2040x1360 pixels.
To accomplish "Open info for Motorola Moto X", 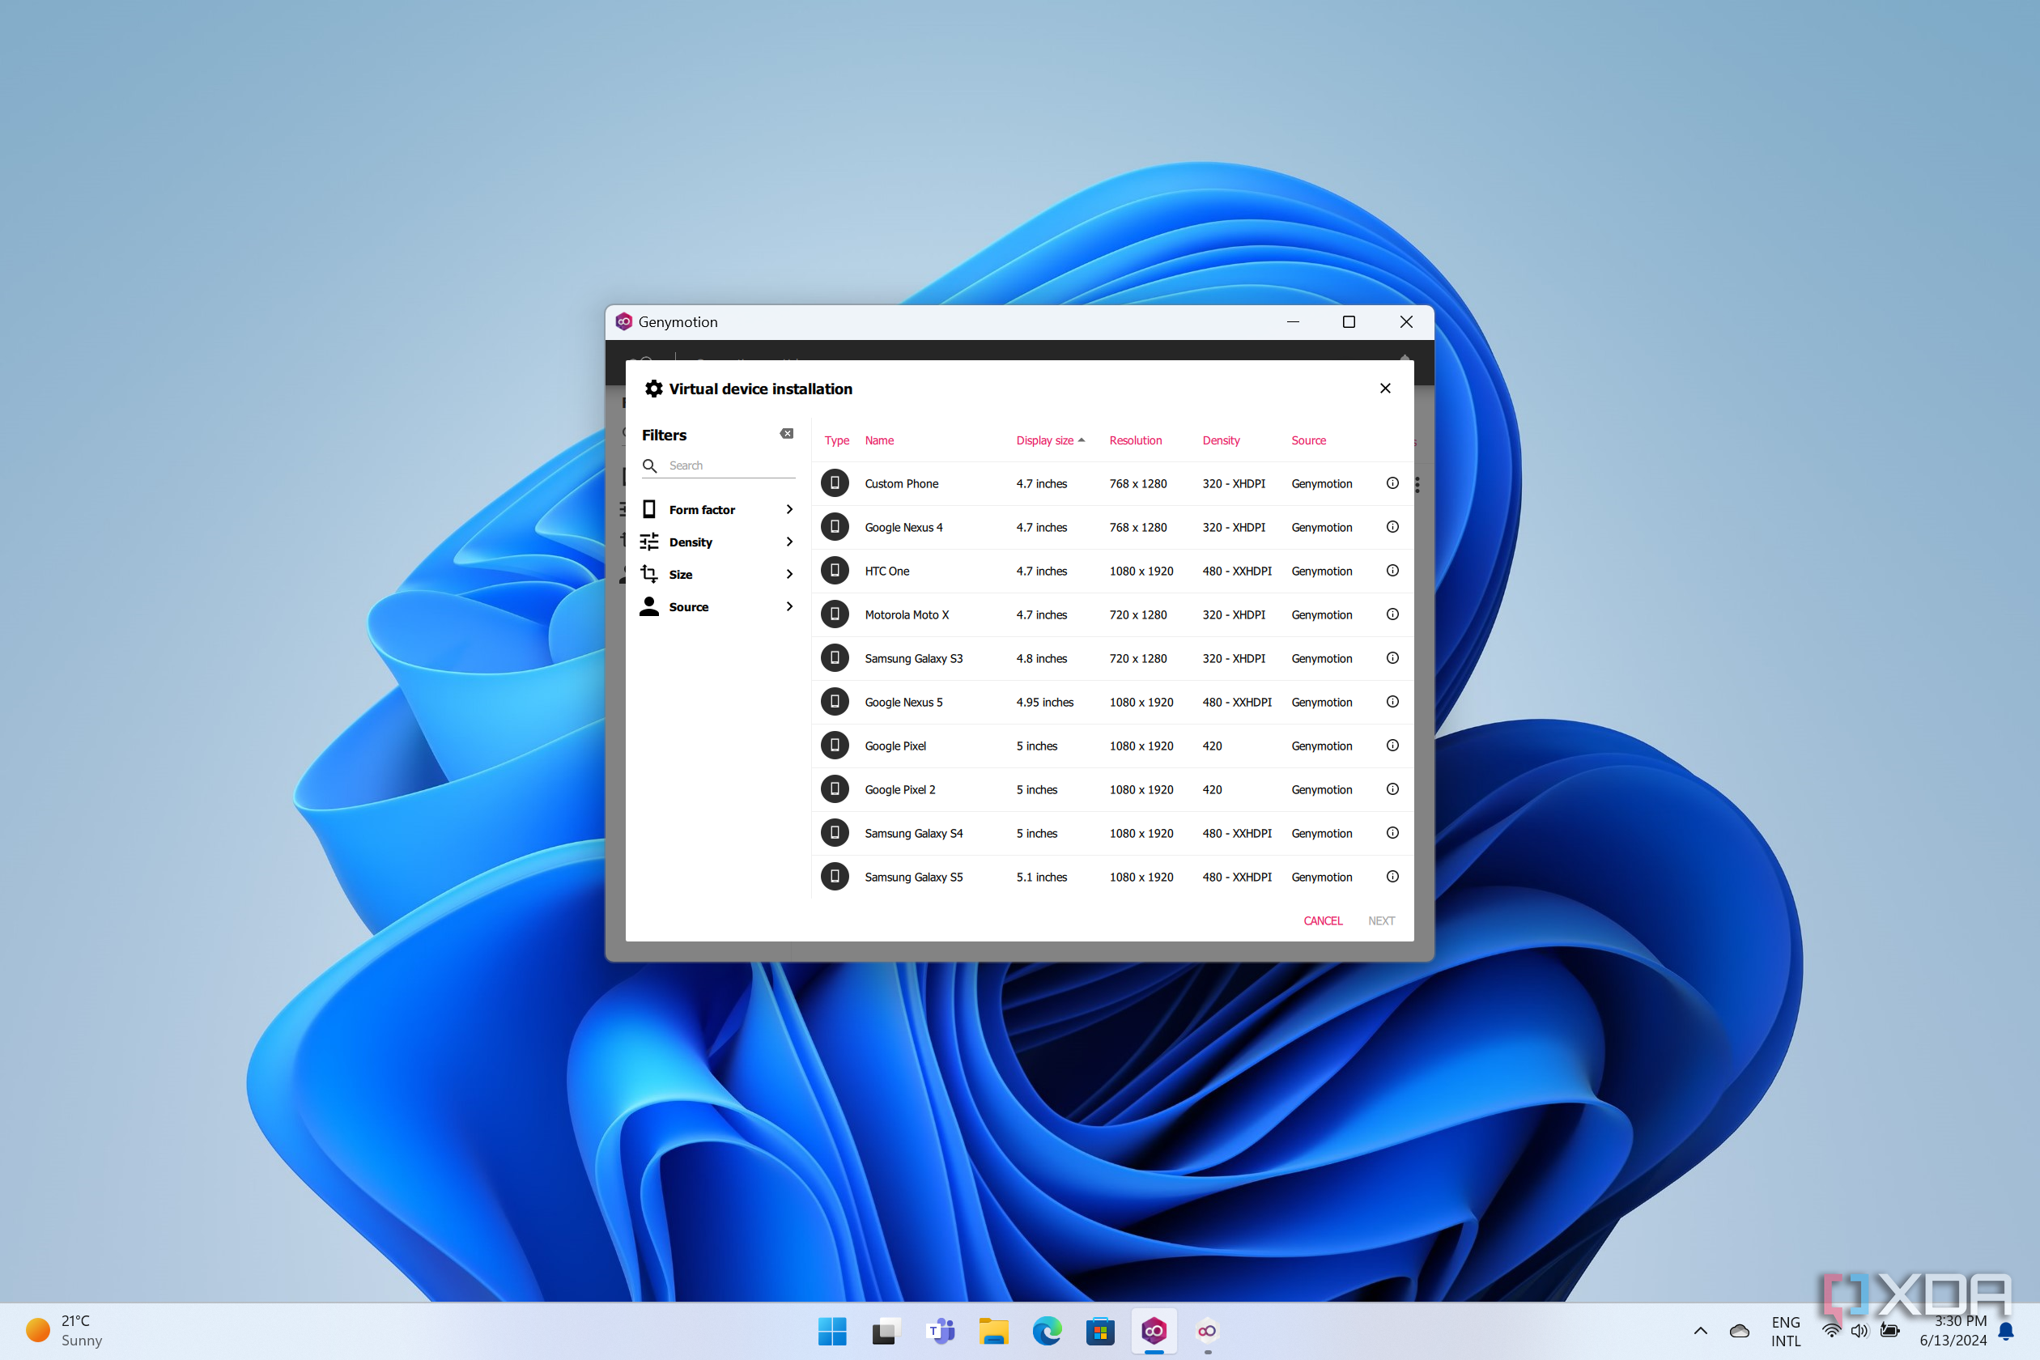I will (1392, 614).
